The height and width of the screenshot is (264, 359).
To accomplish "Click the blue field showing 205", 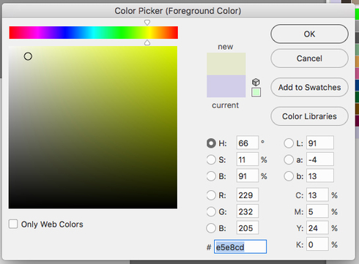I will [x=248, y=228].
